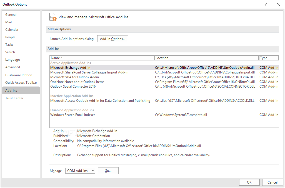Close the Outlook Options dialog

[x=278, y=4]
